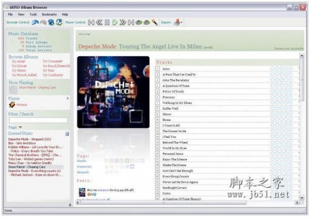Viewport: 310px width, 218px height.
Task: Select queued track Blur - Girls And Boys
Action: click(x=22, y=143)
